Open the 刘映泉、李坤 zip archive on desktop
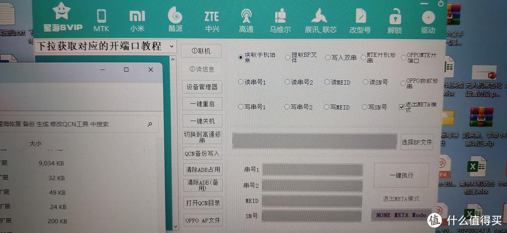The height and width of the screenshot is (233, 507). pyautogui.click(x=482, y=126)
